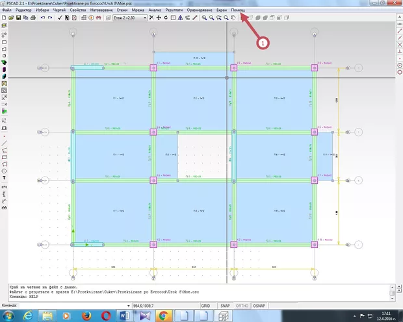Click the Windows Start button
The height and width of the screenshot is (322, 403).
coord(9,316)
